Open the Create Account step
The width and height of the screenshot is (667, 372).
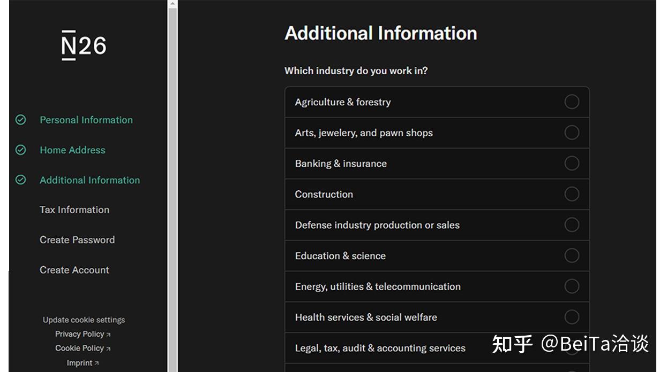pos(74,270)
